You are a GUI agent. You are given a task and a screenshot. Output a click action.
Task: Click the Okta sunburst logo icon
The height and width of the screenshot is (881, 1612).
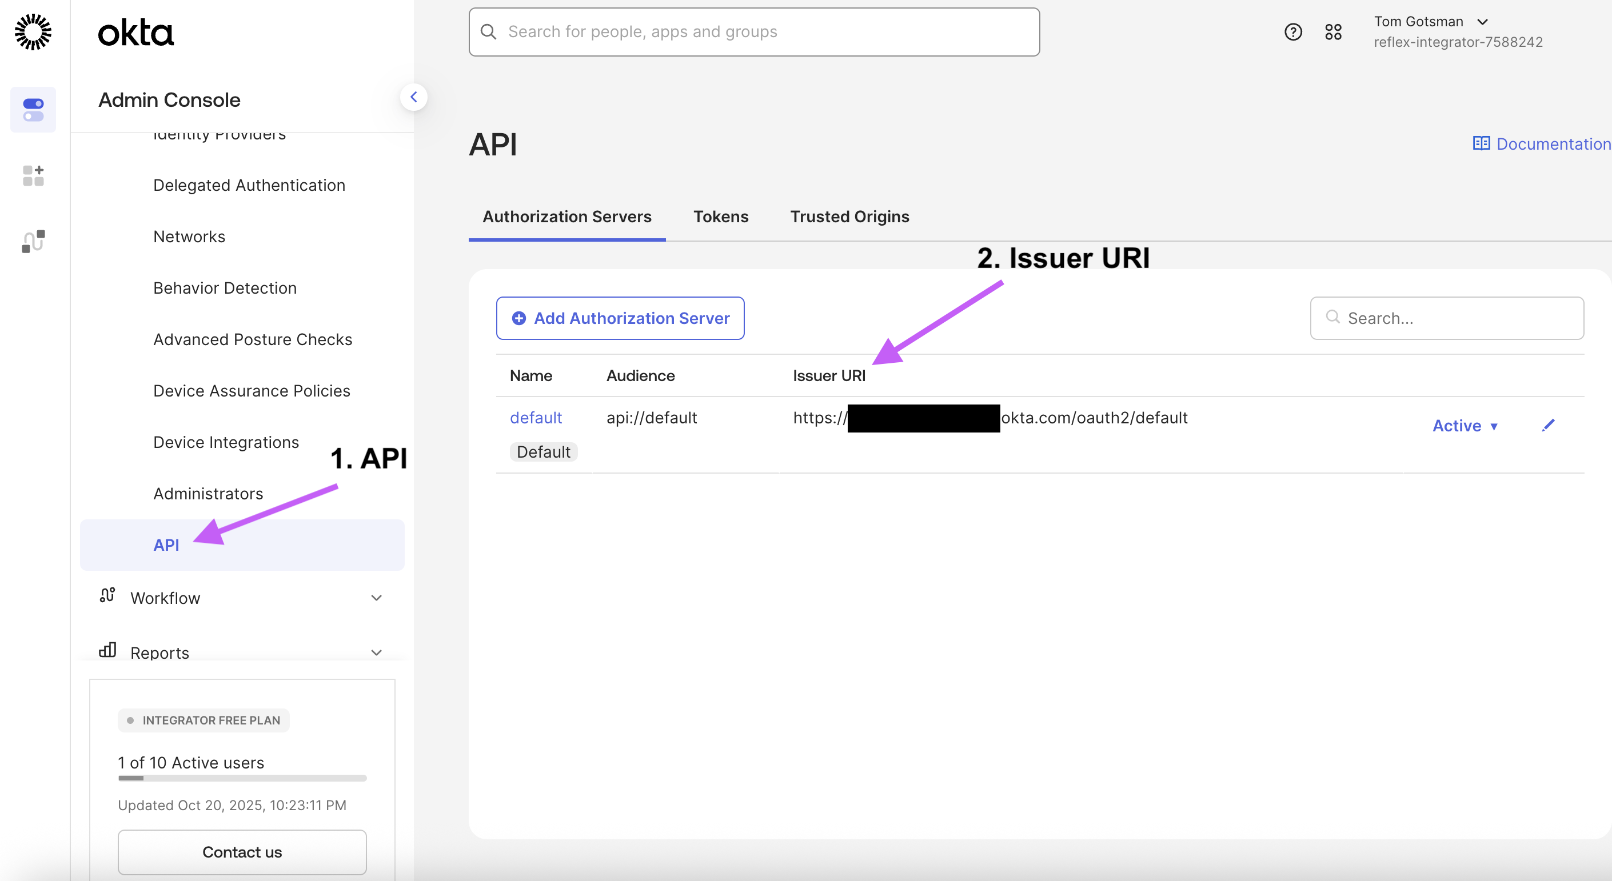pos(33,32)
